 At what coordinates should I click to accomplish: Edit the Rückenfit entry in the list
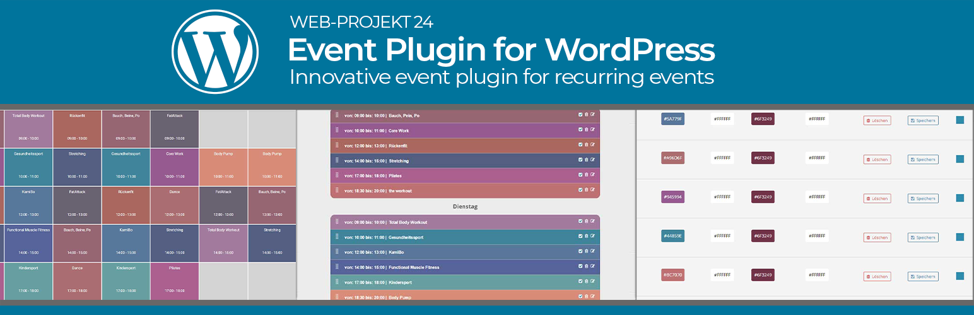pos(592,145)
